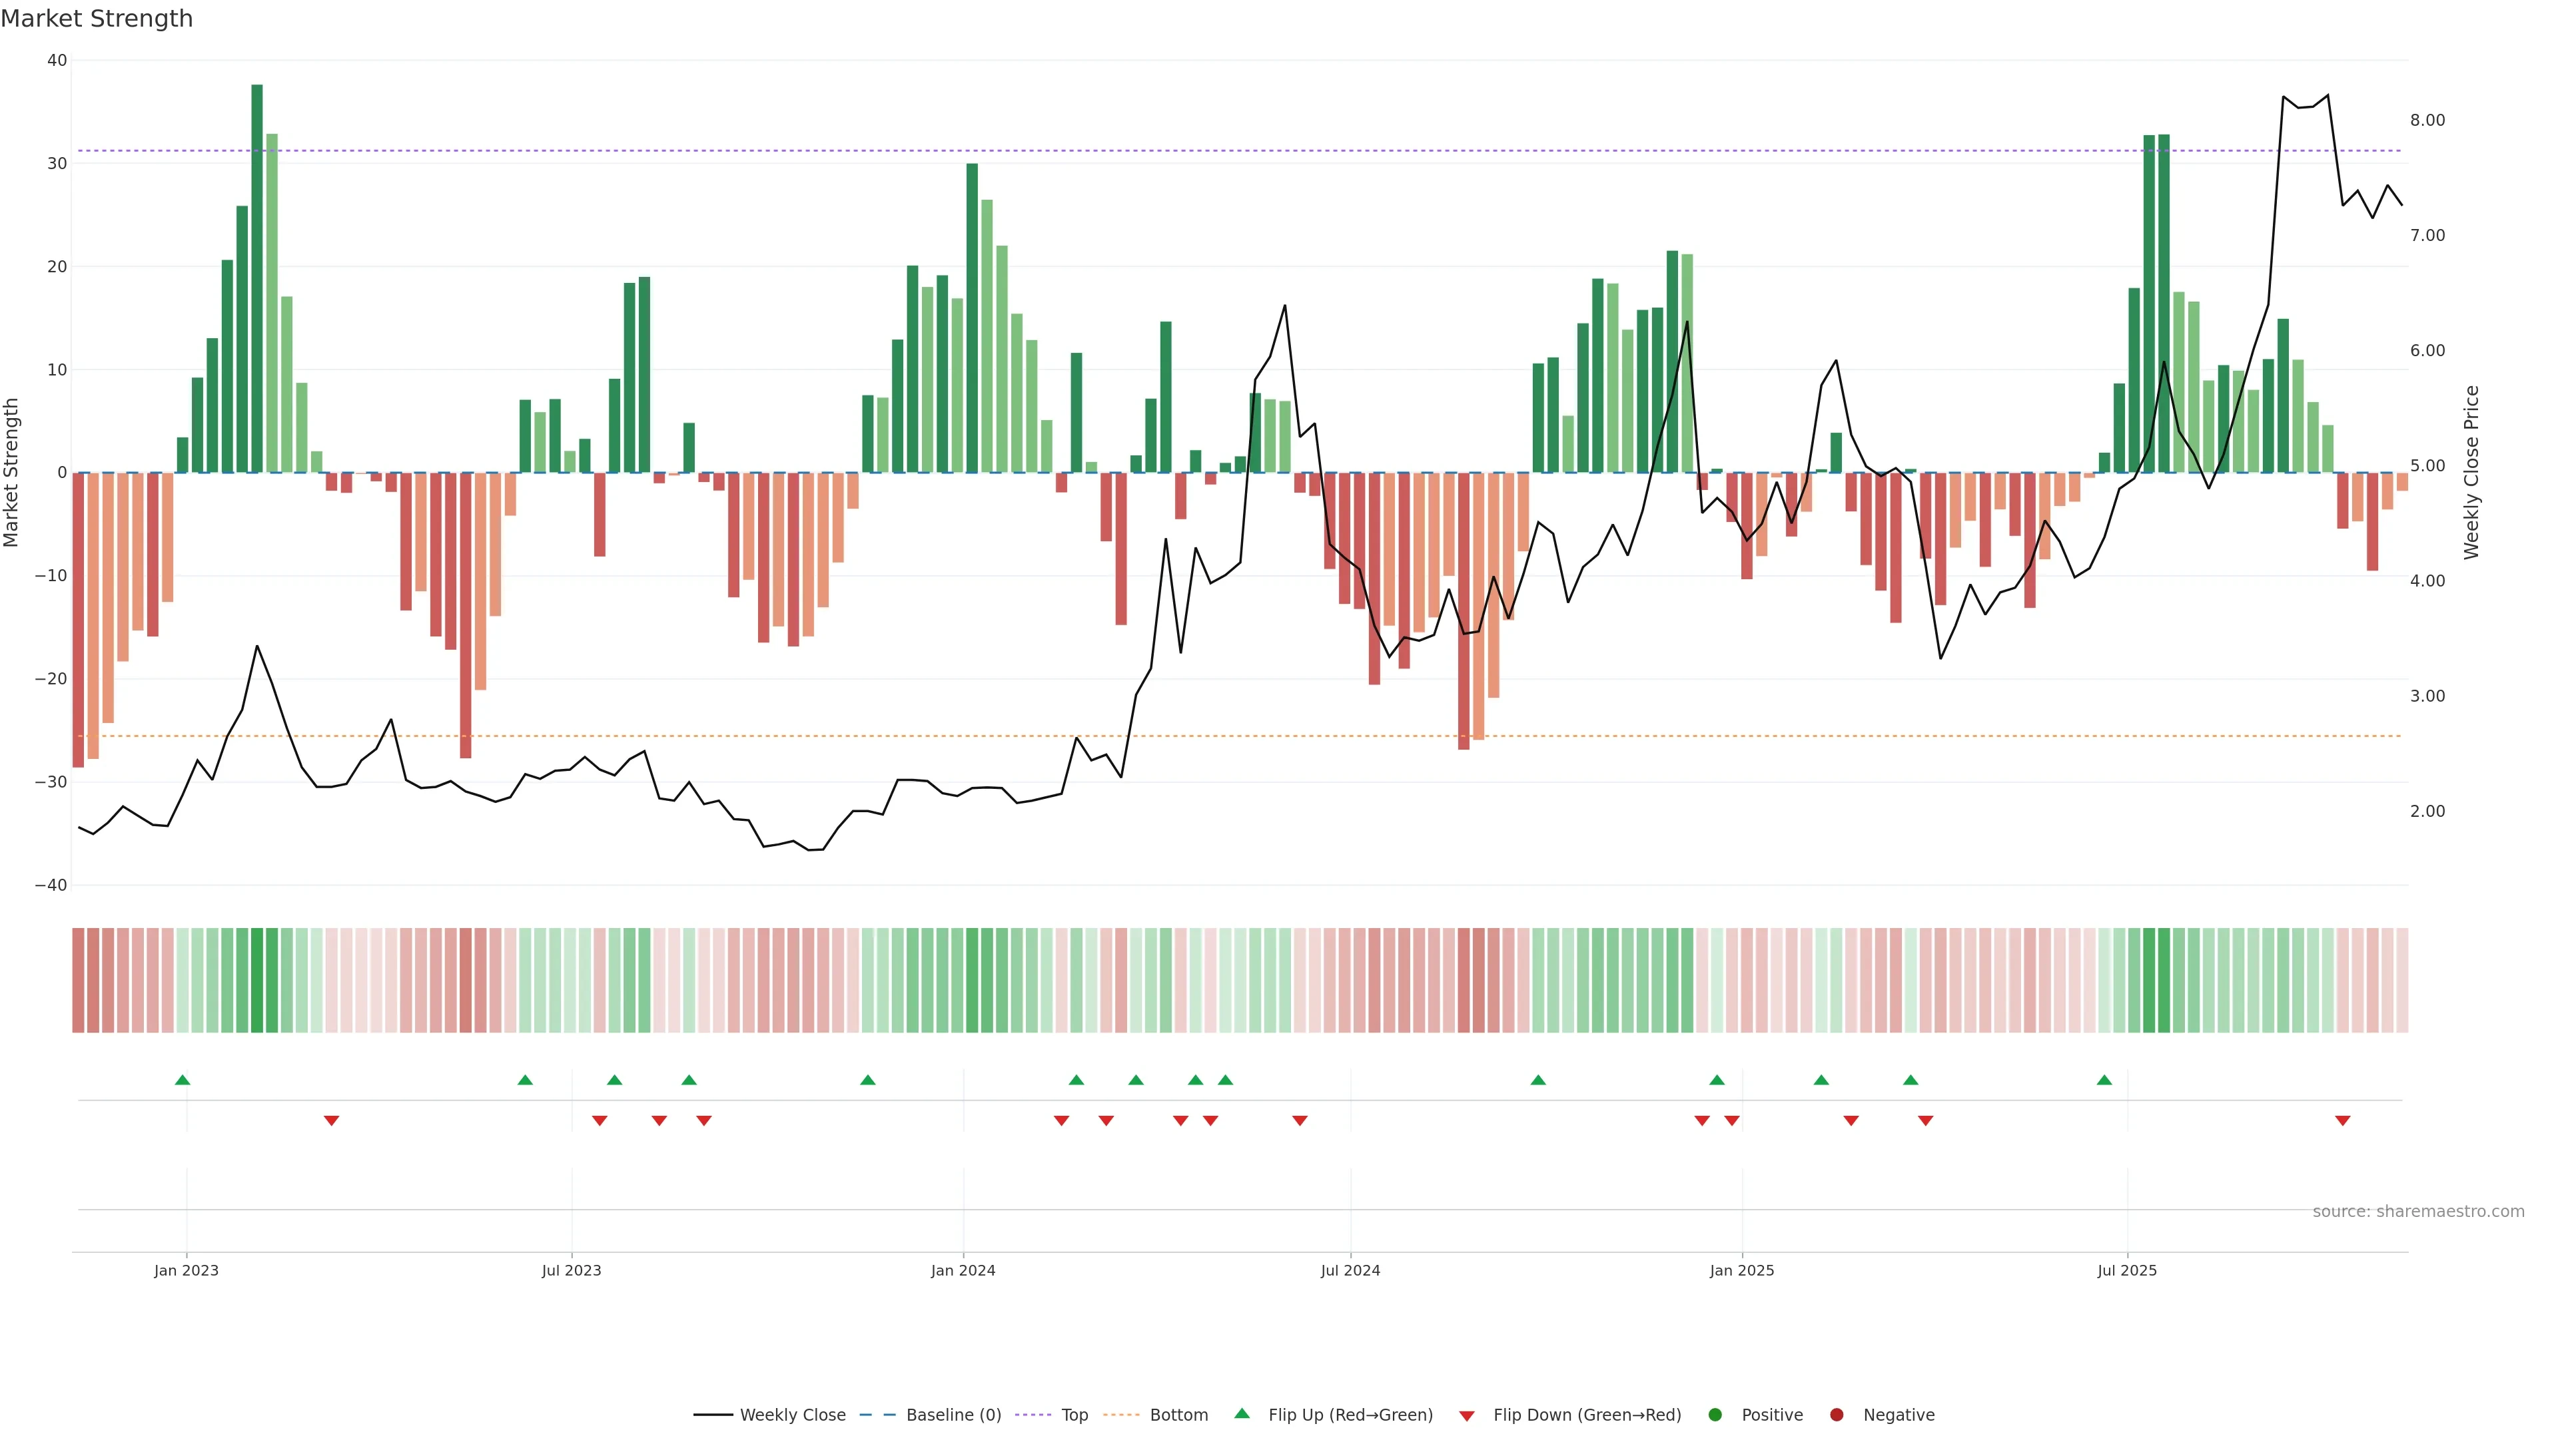
Task: Click the dark red Negative circle legend icon
Action: 1836,1414
